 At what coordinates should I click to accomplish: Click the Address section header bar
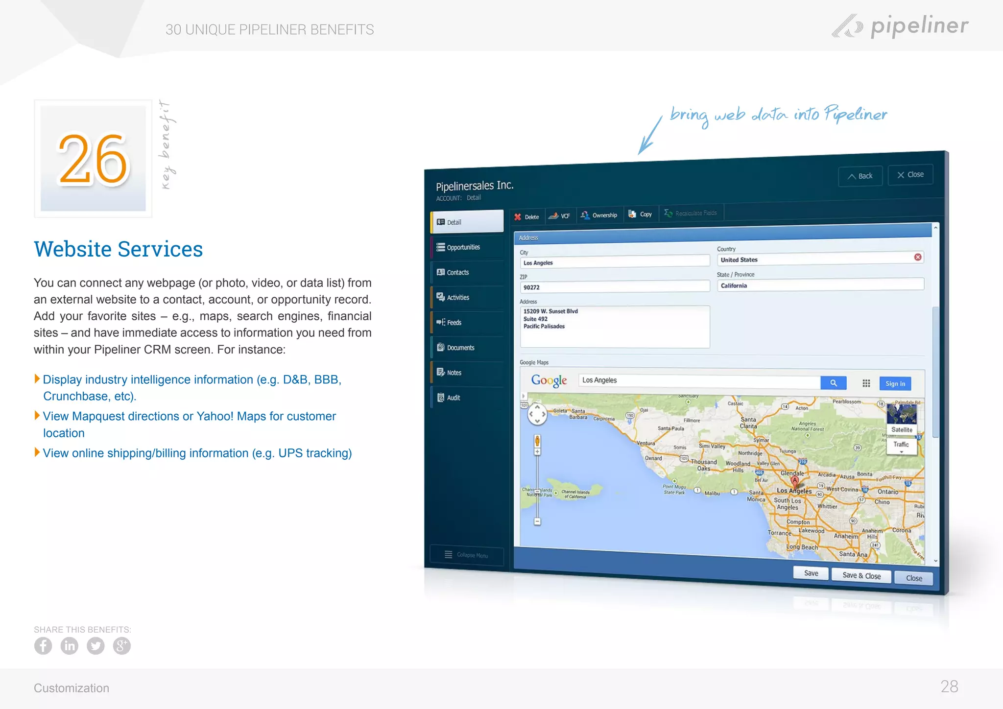tap(722, 234)
